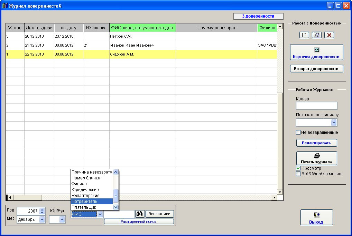
Task: Open Показать по филиалу dropdown
Action: click(334, 122)
